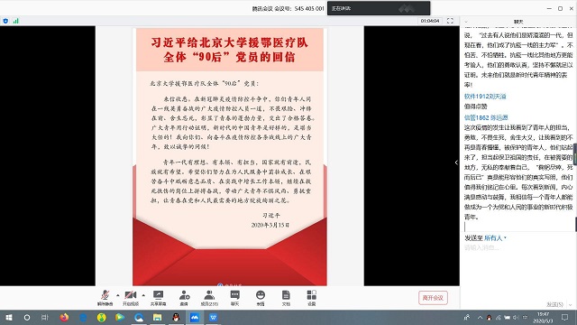The width and height of the screenshot is (577, 325).
Task: Expand video options arrow beside camera
Action: 143,295
